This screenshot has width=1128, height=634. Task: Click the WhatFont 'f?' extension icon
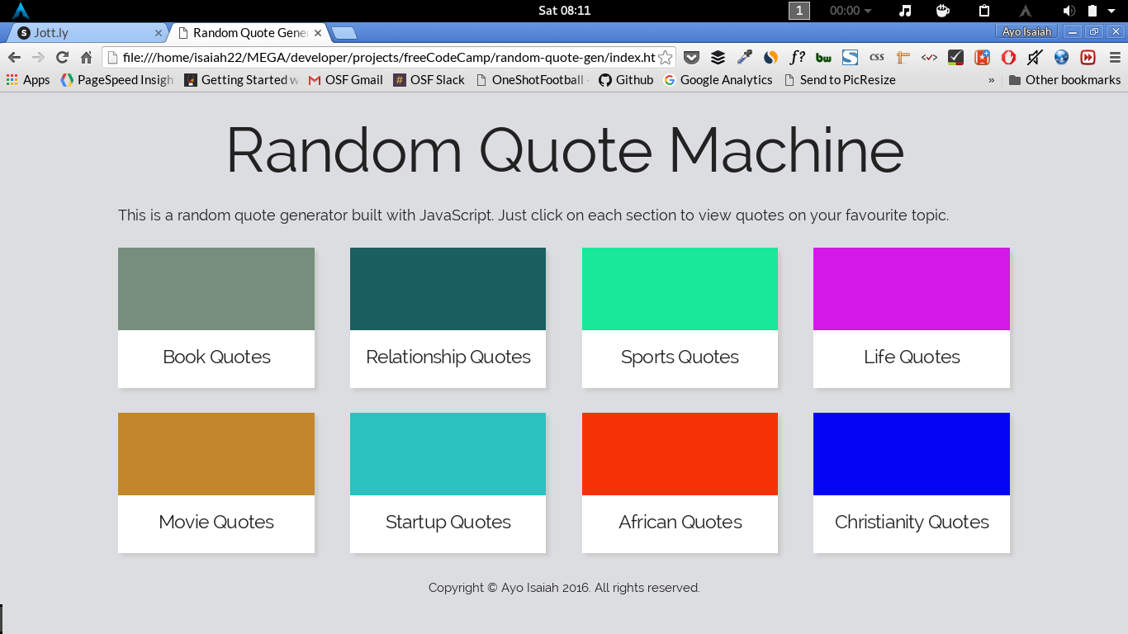click(797, 57)
